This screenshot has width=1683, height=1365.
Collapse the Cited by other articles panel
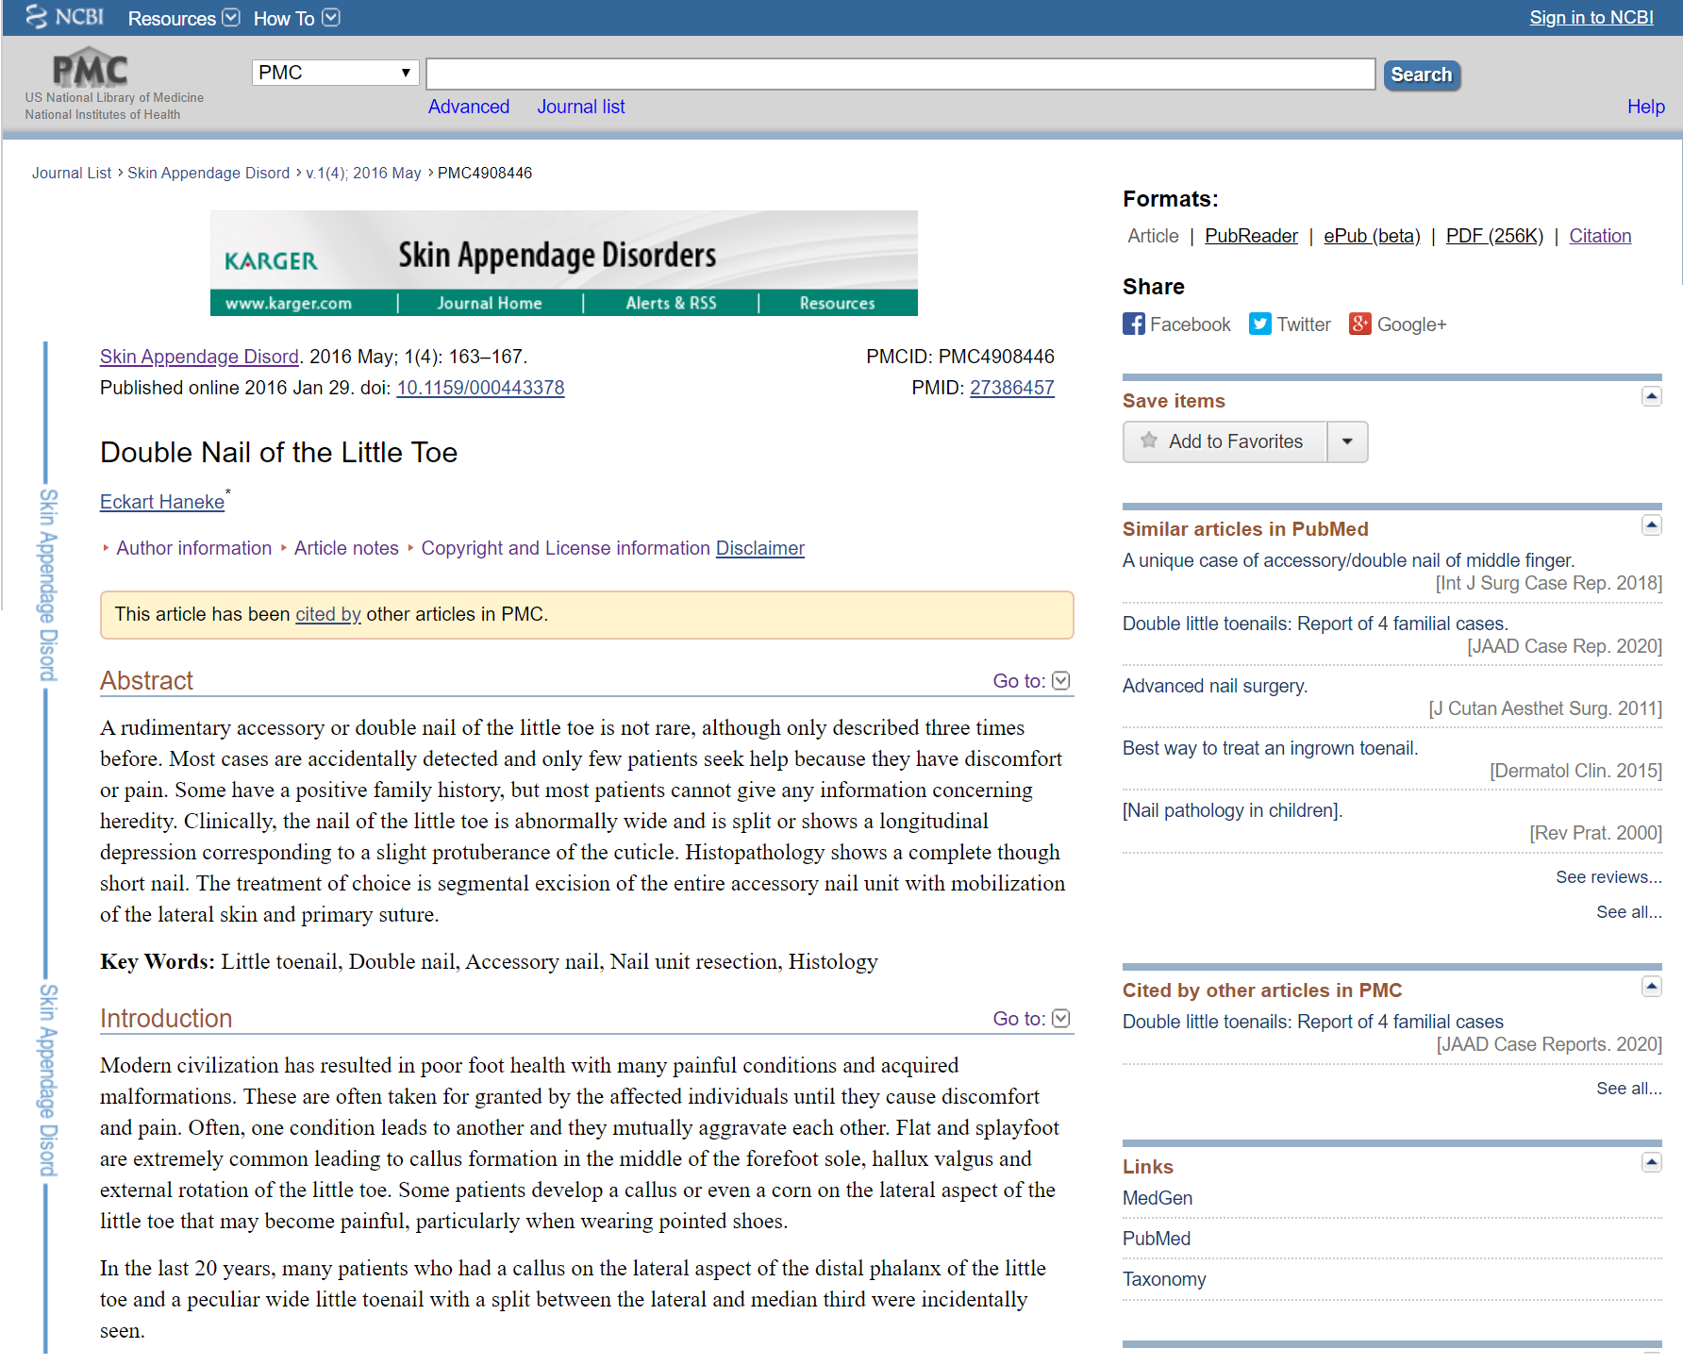tap(1651, 987)
